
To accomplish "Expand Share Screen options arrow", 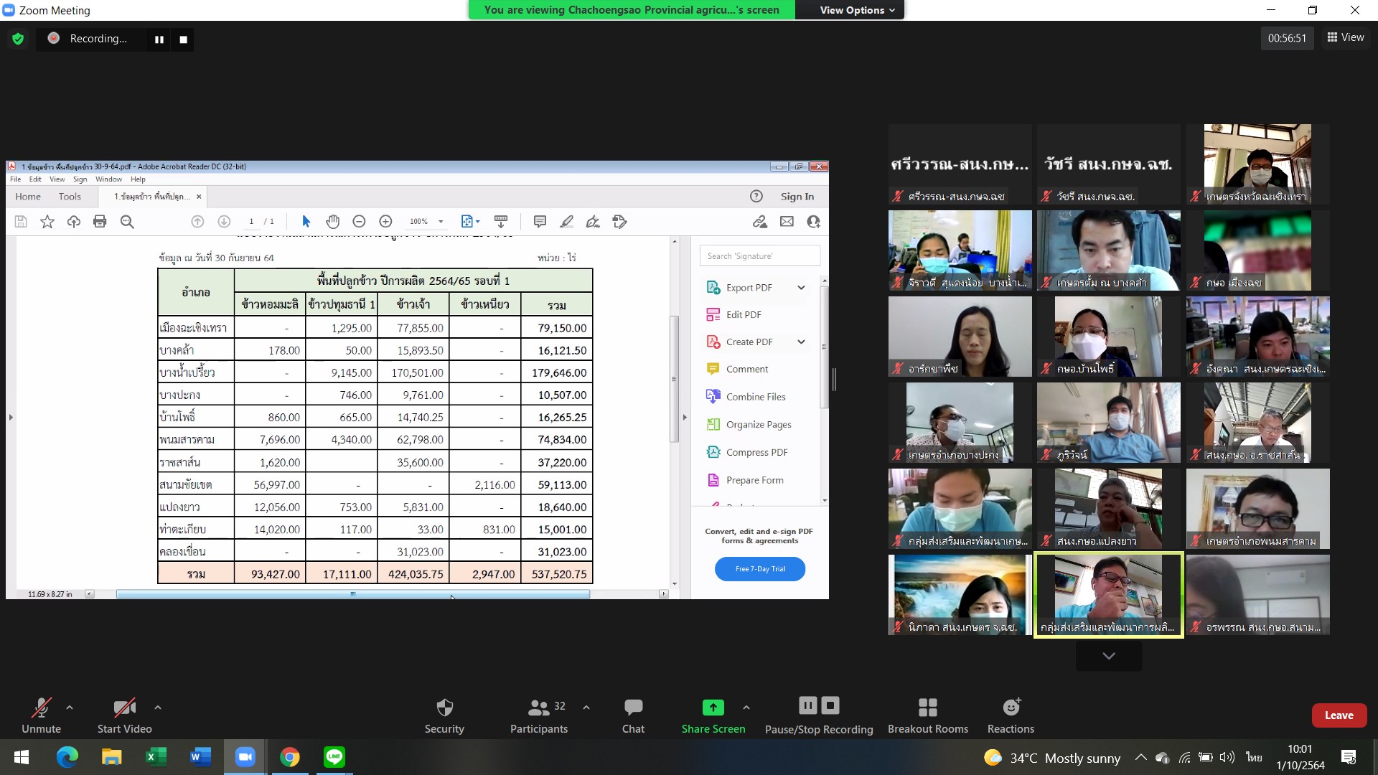I will pos(746,708).
